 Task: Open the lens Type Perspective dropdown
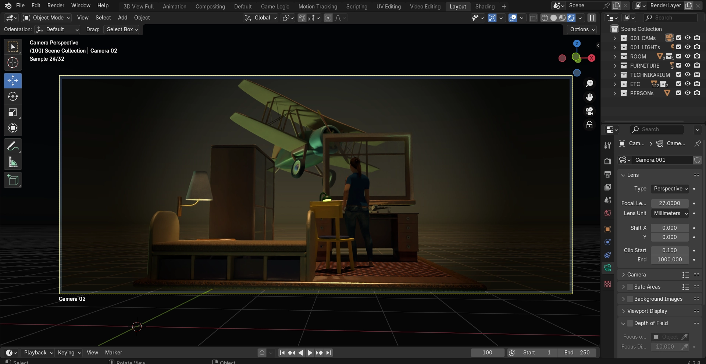click(x=670, y=189)
